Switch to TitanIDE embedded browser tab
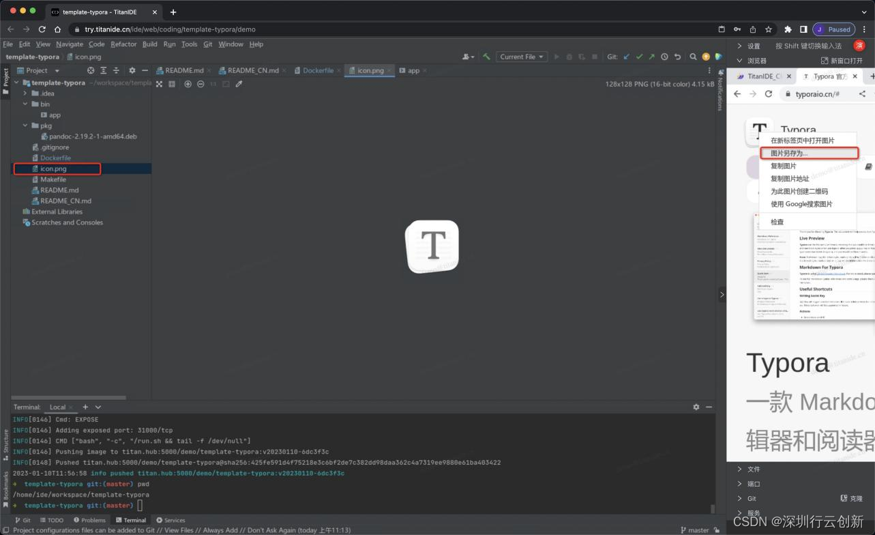The height and width of the screenshot is (535, 875). coord(762,76)
